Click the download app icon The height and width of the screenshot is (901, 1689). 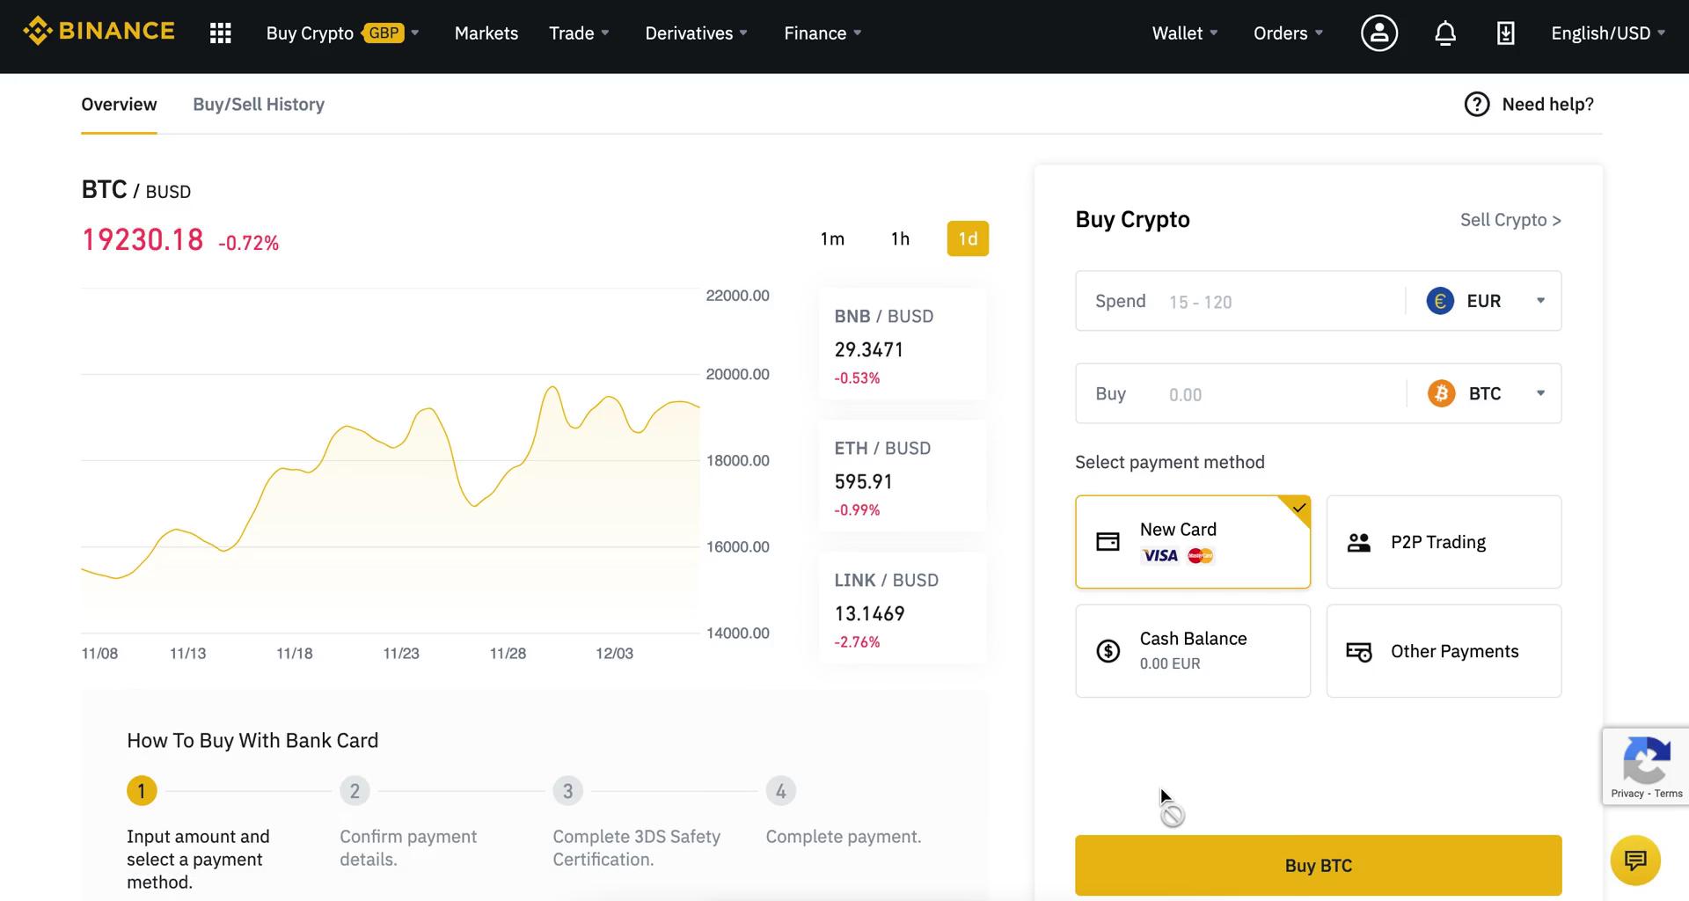point(1505,33)
